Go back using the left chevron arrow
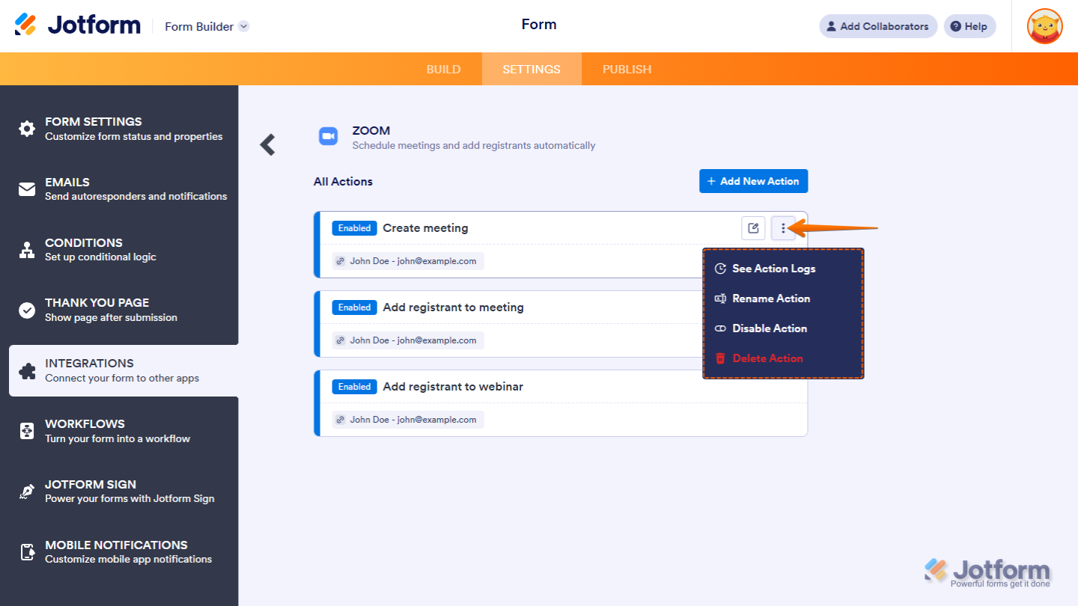This screenshot has width=1078, height=606. (x=267, y=144)
